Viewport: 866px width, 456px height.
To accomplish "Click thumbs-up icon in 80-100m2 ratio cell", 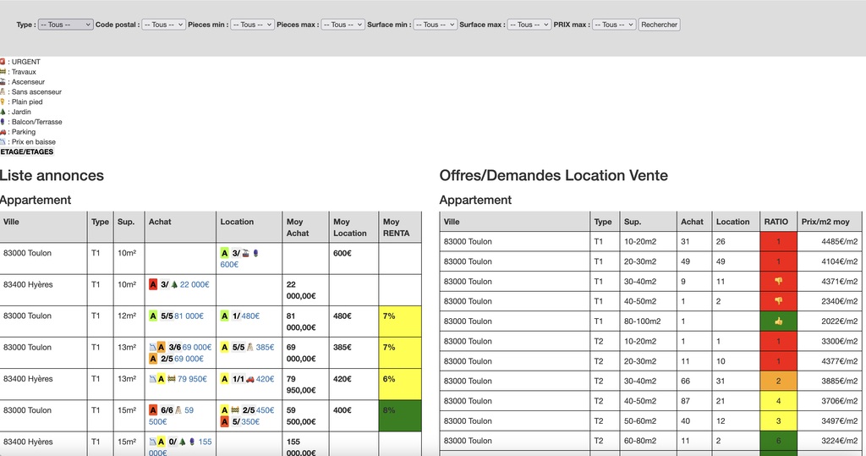I will point(778,321).
